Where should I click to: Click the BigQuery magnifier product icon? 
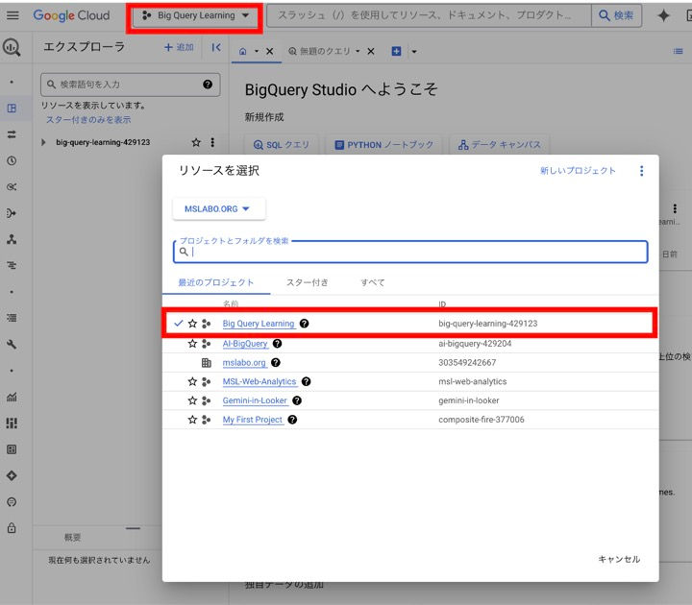pyautogui.click(x=12, y=47)
